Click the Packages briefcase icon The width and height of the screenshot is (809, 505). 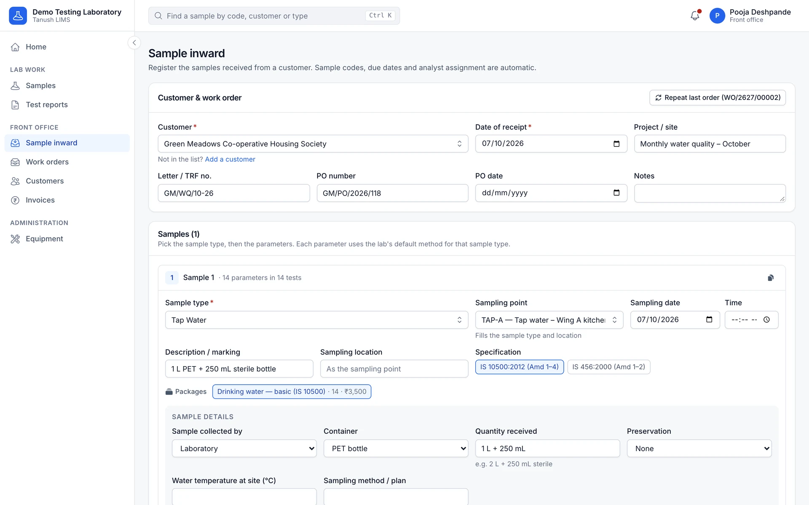click(x=169, y=392)
